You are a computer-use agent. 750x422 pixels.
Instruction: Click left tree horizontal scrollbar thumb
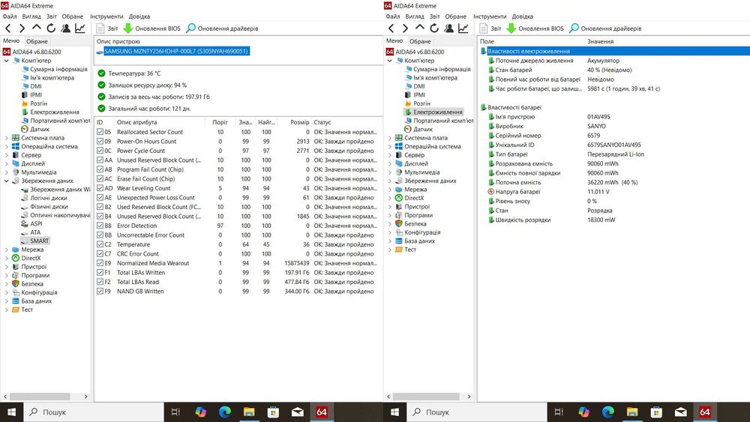coord(40,397)
